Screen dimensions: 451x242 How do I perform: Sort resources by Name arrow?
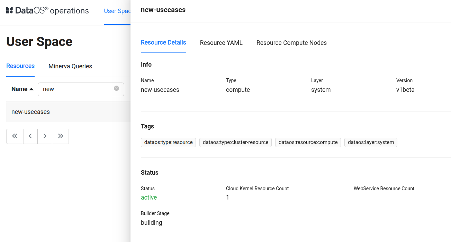[x=31, y=89]
